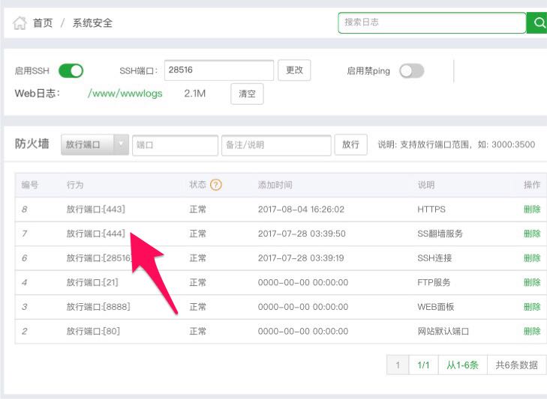547x399 pixels.
Task: Click the 首页 breadcrumb link
Action: point(43,23)
